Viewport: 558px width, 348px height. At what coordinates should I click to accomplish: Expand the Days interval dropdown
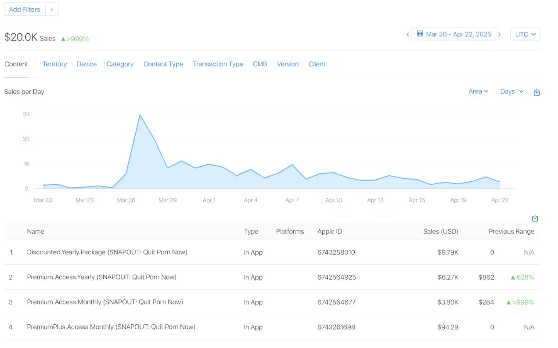pos(512,91)
